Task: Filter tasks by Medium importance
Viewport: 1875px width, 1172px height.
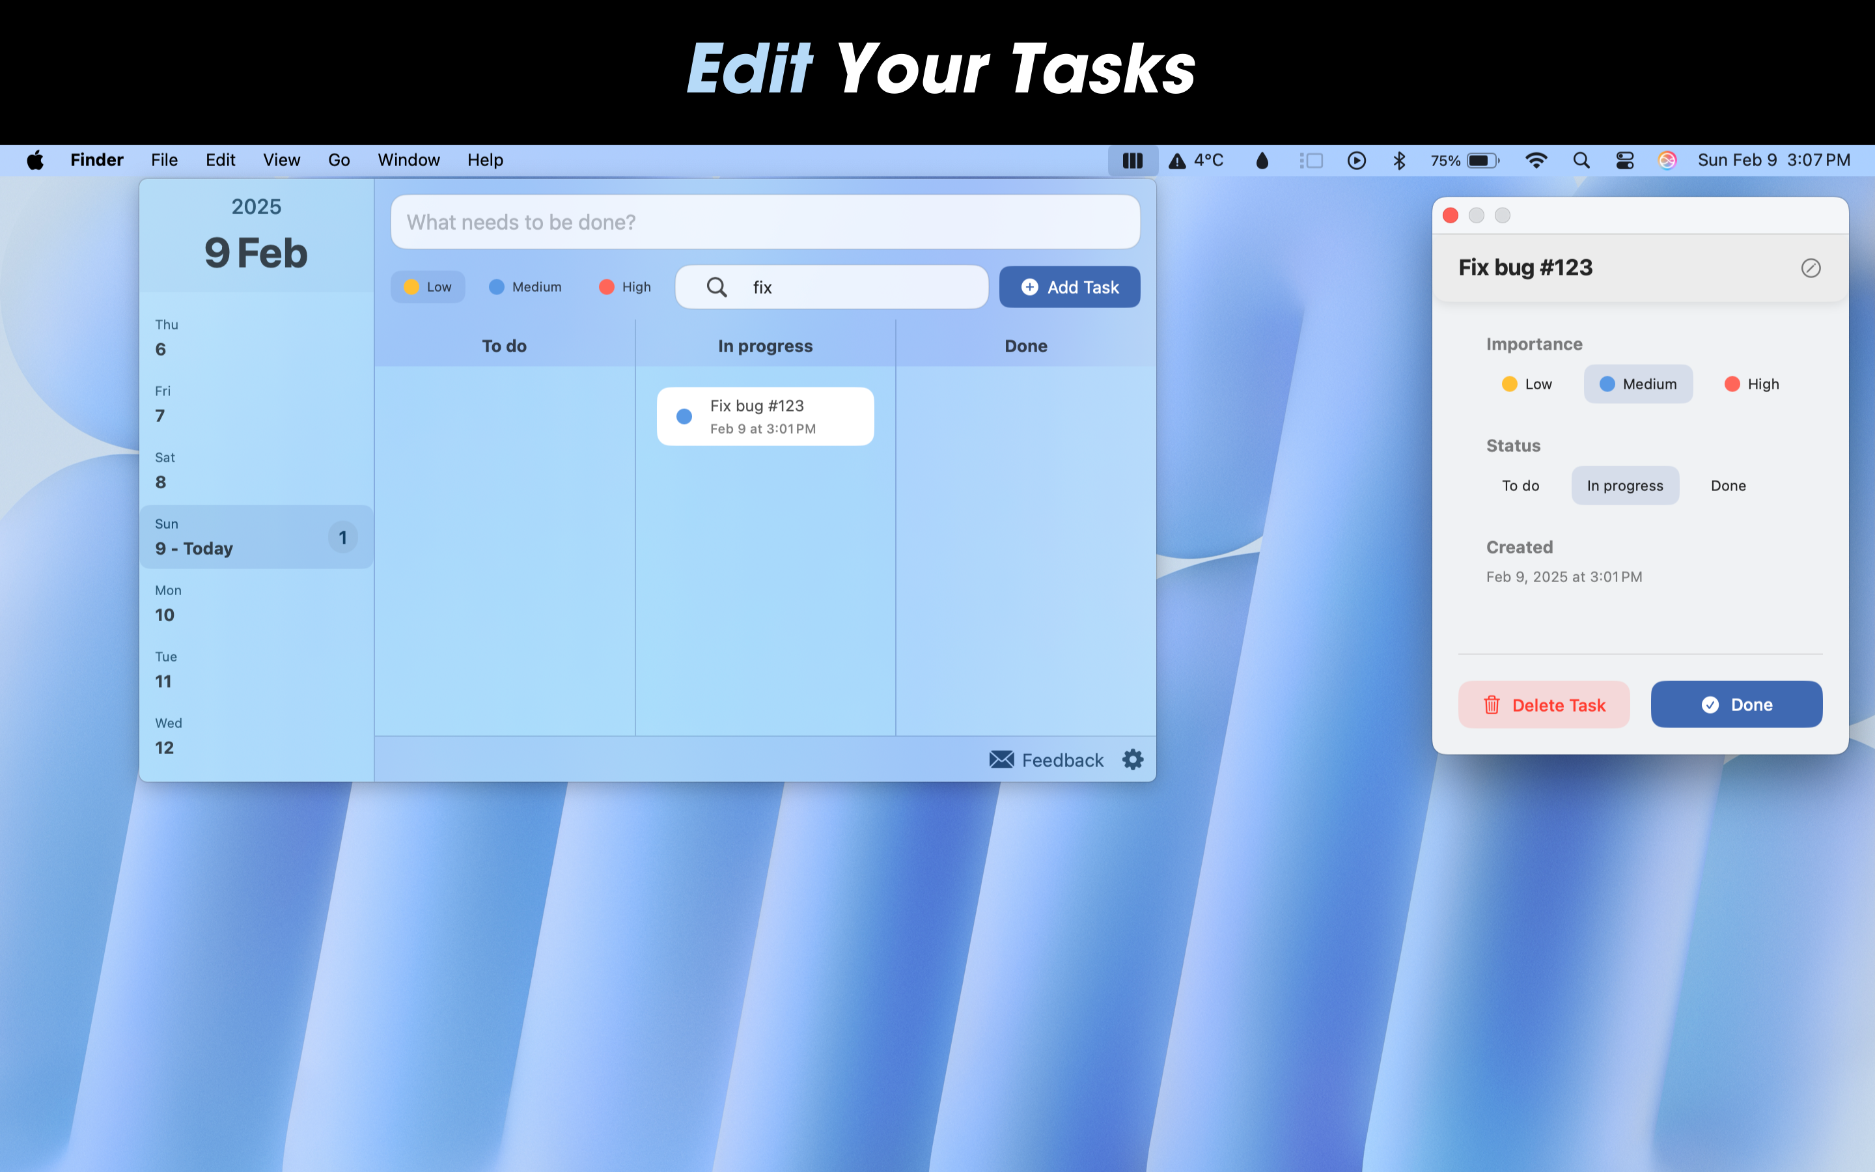Action: tap(525, 286)
